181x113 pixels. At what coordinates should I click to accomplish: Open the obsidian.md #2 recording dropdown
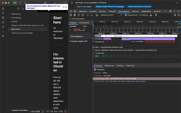[x=111, y=15]
